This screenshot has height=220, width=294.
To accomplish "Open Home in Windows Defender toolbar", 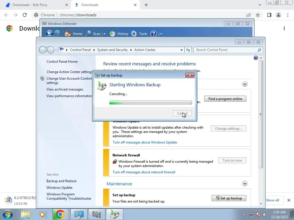I will click(73, 34).
